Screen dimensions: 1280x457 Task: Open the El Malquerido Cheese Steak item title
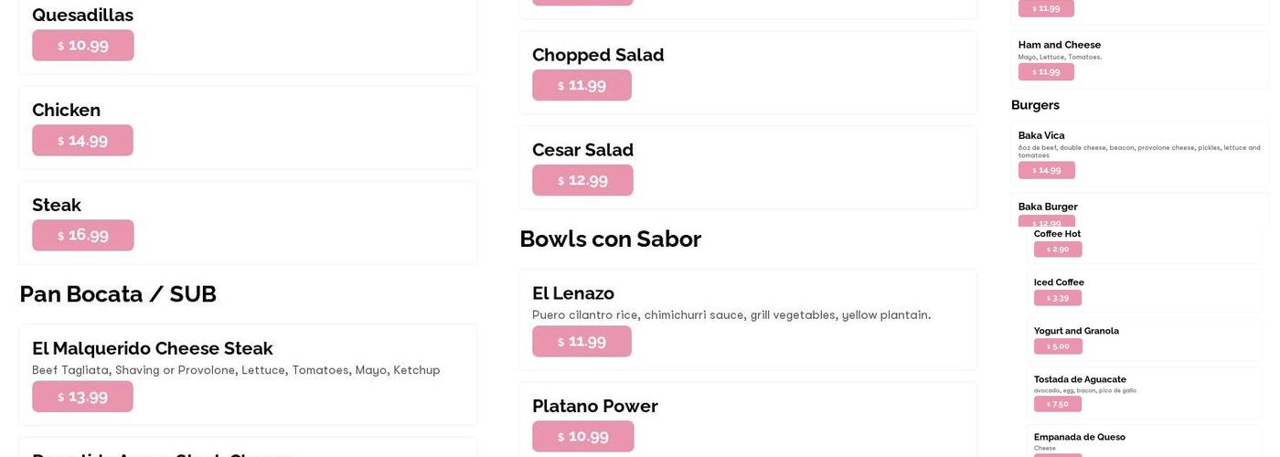point(153,348)
